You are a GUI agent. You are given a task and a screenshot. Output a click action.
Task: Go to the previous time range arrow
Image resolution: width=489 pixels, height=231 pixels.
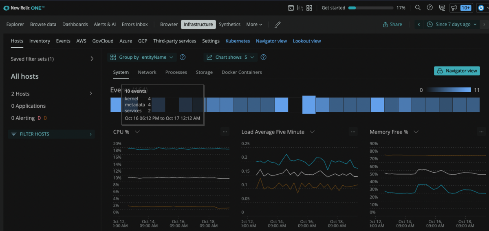419,24
